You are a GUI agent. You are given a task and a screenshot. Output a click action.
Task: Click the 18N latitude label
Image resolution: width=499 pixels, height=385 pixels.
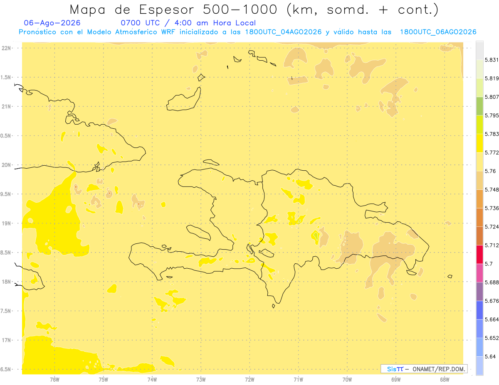point(6,282)
